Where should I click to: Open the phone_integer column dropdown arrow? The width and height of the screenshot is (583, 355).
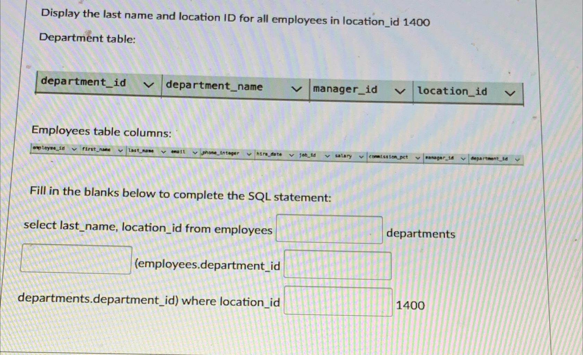tap(249, 154)
